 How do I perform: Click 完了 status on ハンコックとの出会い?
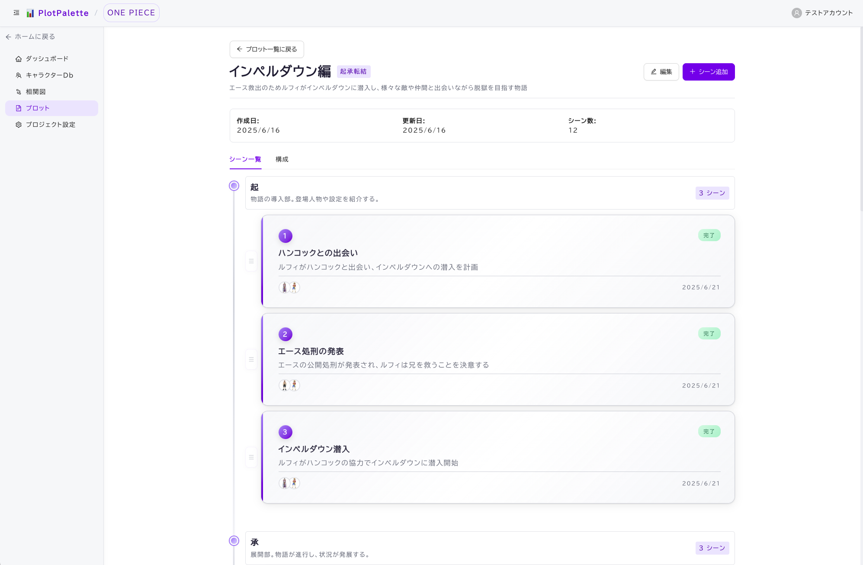click(x=709, y=236)
